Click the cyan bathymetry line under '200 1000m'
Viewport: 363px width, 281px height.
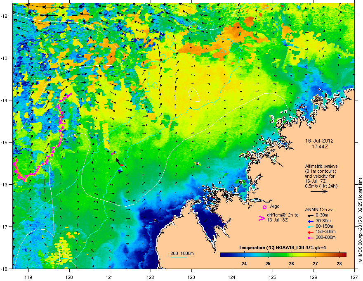[179, 257]
